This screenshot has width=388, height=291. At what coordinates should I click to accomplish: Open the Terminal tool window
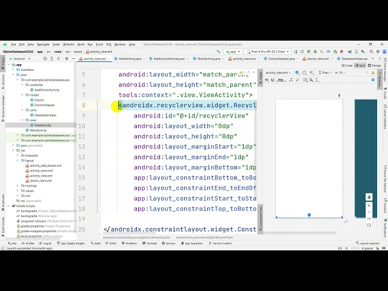click(x=150, y=243)
